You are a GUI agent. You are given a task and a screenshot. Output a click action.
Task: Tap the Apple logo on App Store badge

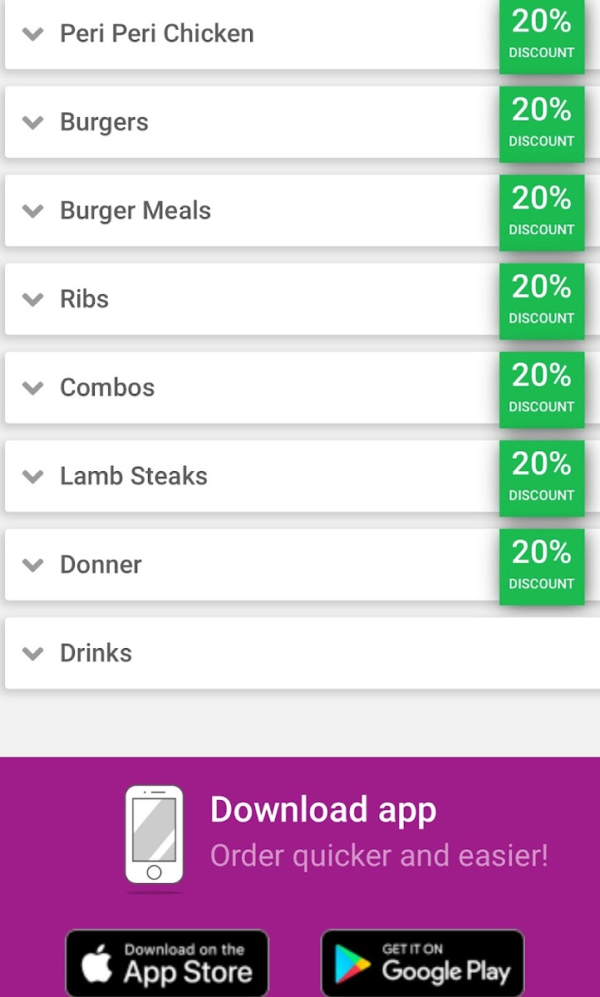[x=98, y=964]
